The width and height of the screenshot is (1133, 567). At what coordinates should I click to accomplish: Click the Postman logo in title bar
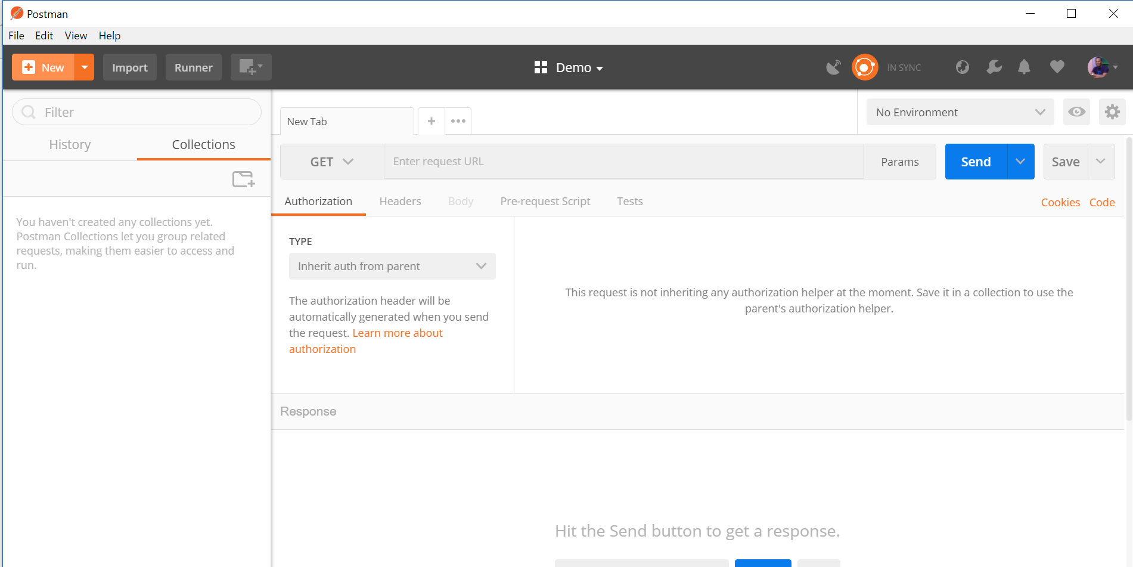pyautogui.click(x=17, y=13)
